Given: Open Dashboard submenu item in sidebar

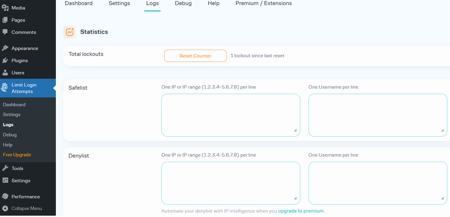Looking at the screenshot, I should click(14, 105).
